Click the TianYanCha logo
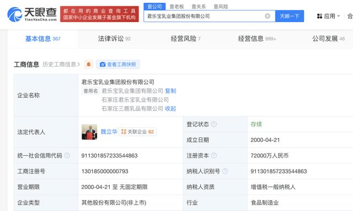 (32, 14)
